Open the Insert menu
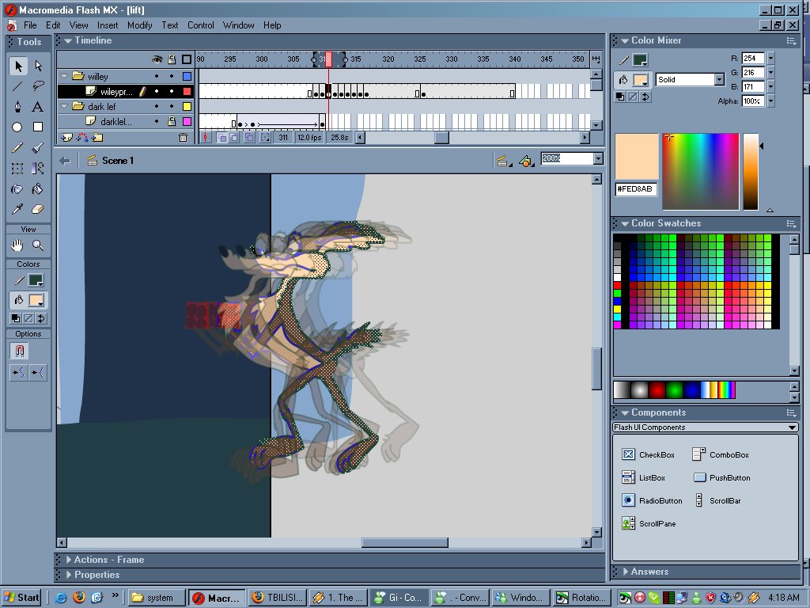 click(108, 25)
